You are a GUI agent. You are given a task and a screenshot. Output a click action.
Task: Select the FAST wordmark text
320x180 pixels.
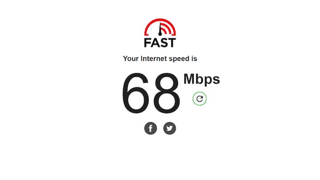click(160, 43)
